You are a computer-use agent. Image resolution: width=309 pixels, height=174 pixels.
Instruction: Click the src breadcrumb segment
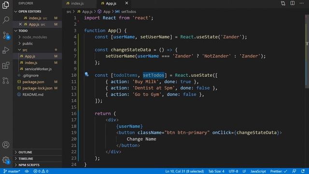(x=69, y=12)
